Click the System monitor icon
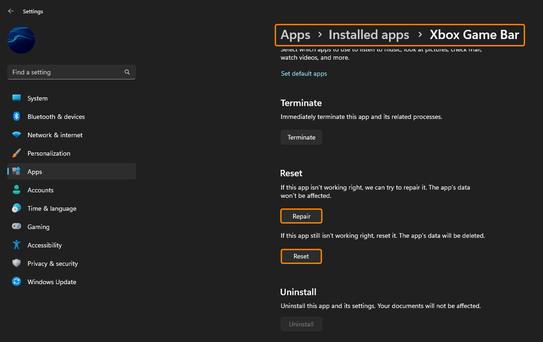This screenshot has width=543, height=342. coord(16,98)
